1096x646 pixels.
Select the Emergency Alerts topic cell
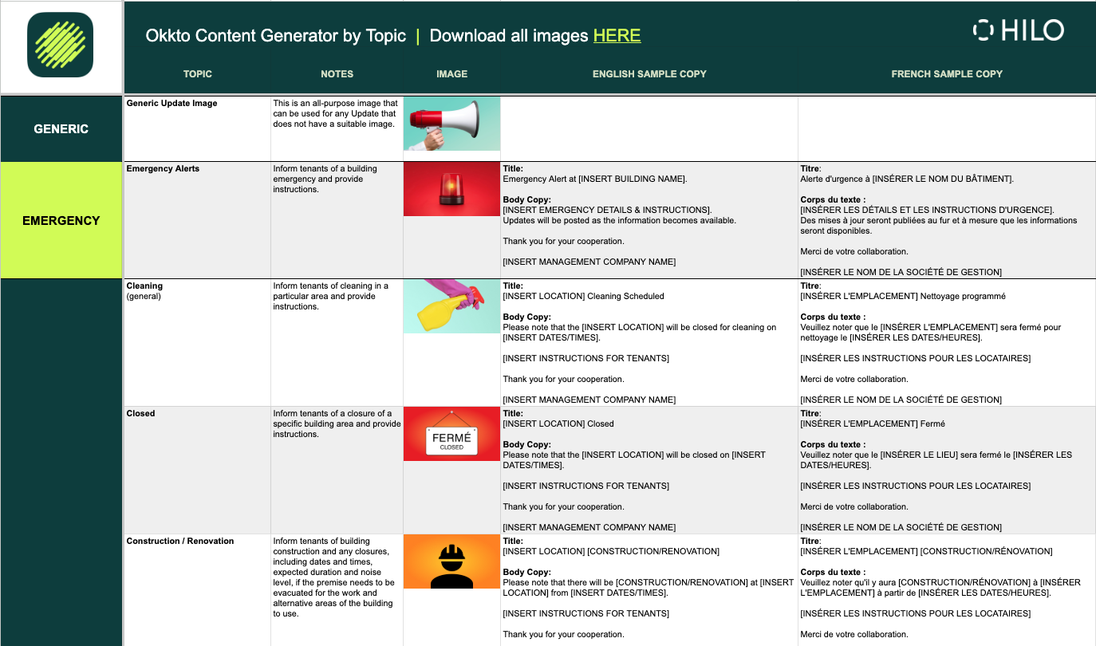click(x=197, y=220)
